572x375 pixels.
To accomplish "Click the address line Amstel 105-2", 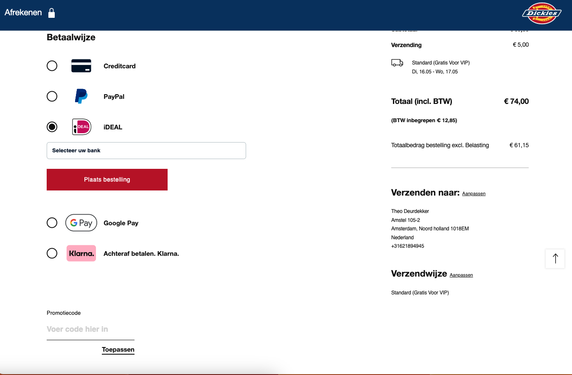I will point(406,220).
